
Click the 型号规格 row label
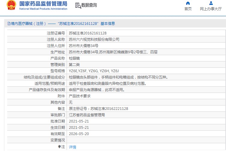58,71
